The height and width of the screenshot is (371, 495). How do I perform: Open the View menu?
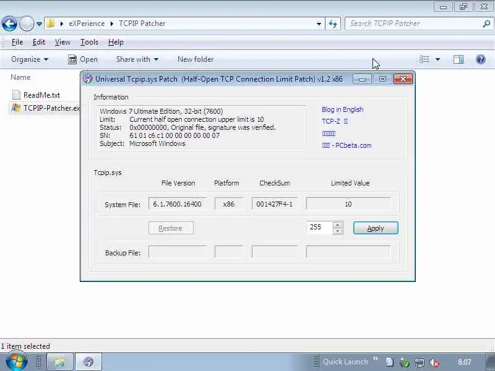[x=62, y=42]
